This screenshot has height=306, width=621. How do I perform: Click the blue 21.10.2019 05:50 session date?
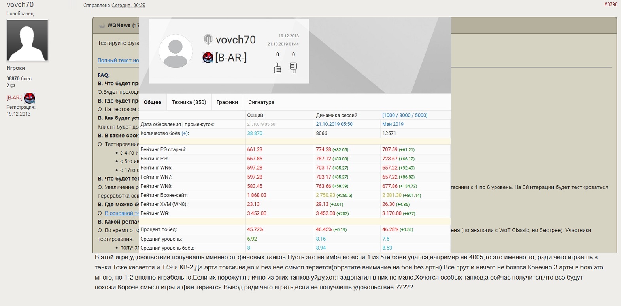334,124
